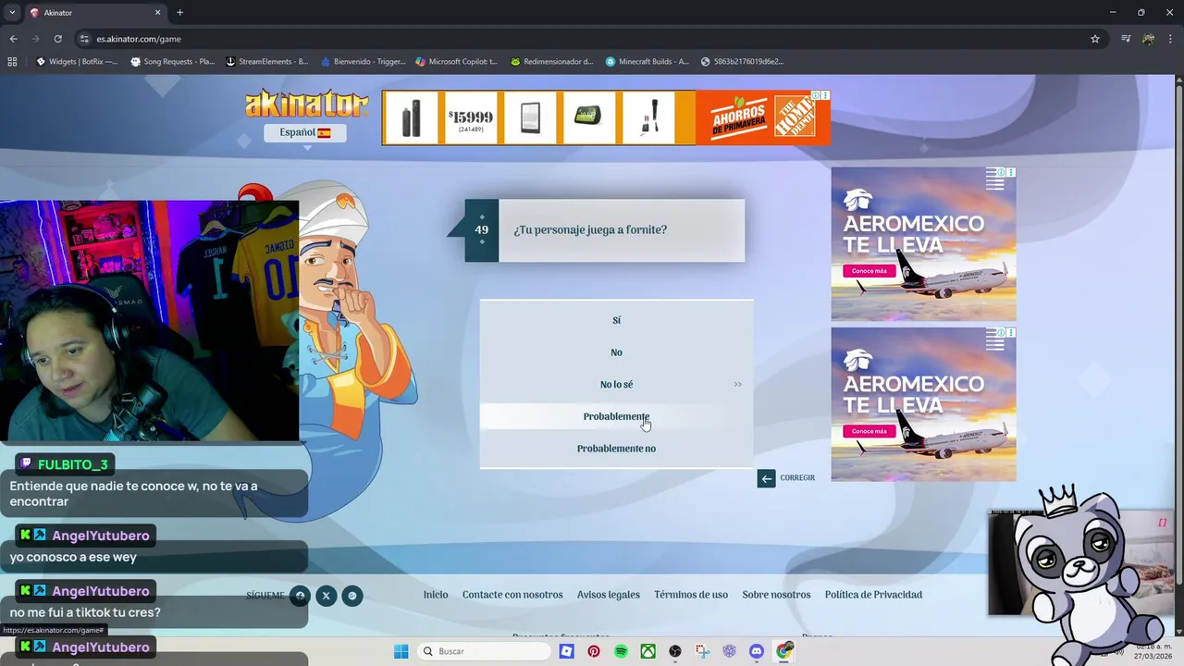Screen dimensions: 1184x666
Task: Select the Akinator browser tab
Action: click(x=95, y=13)
